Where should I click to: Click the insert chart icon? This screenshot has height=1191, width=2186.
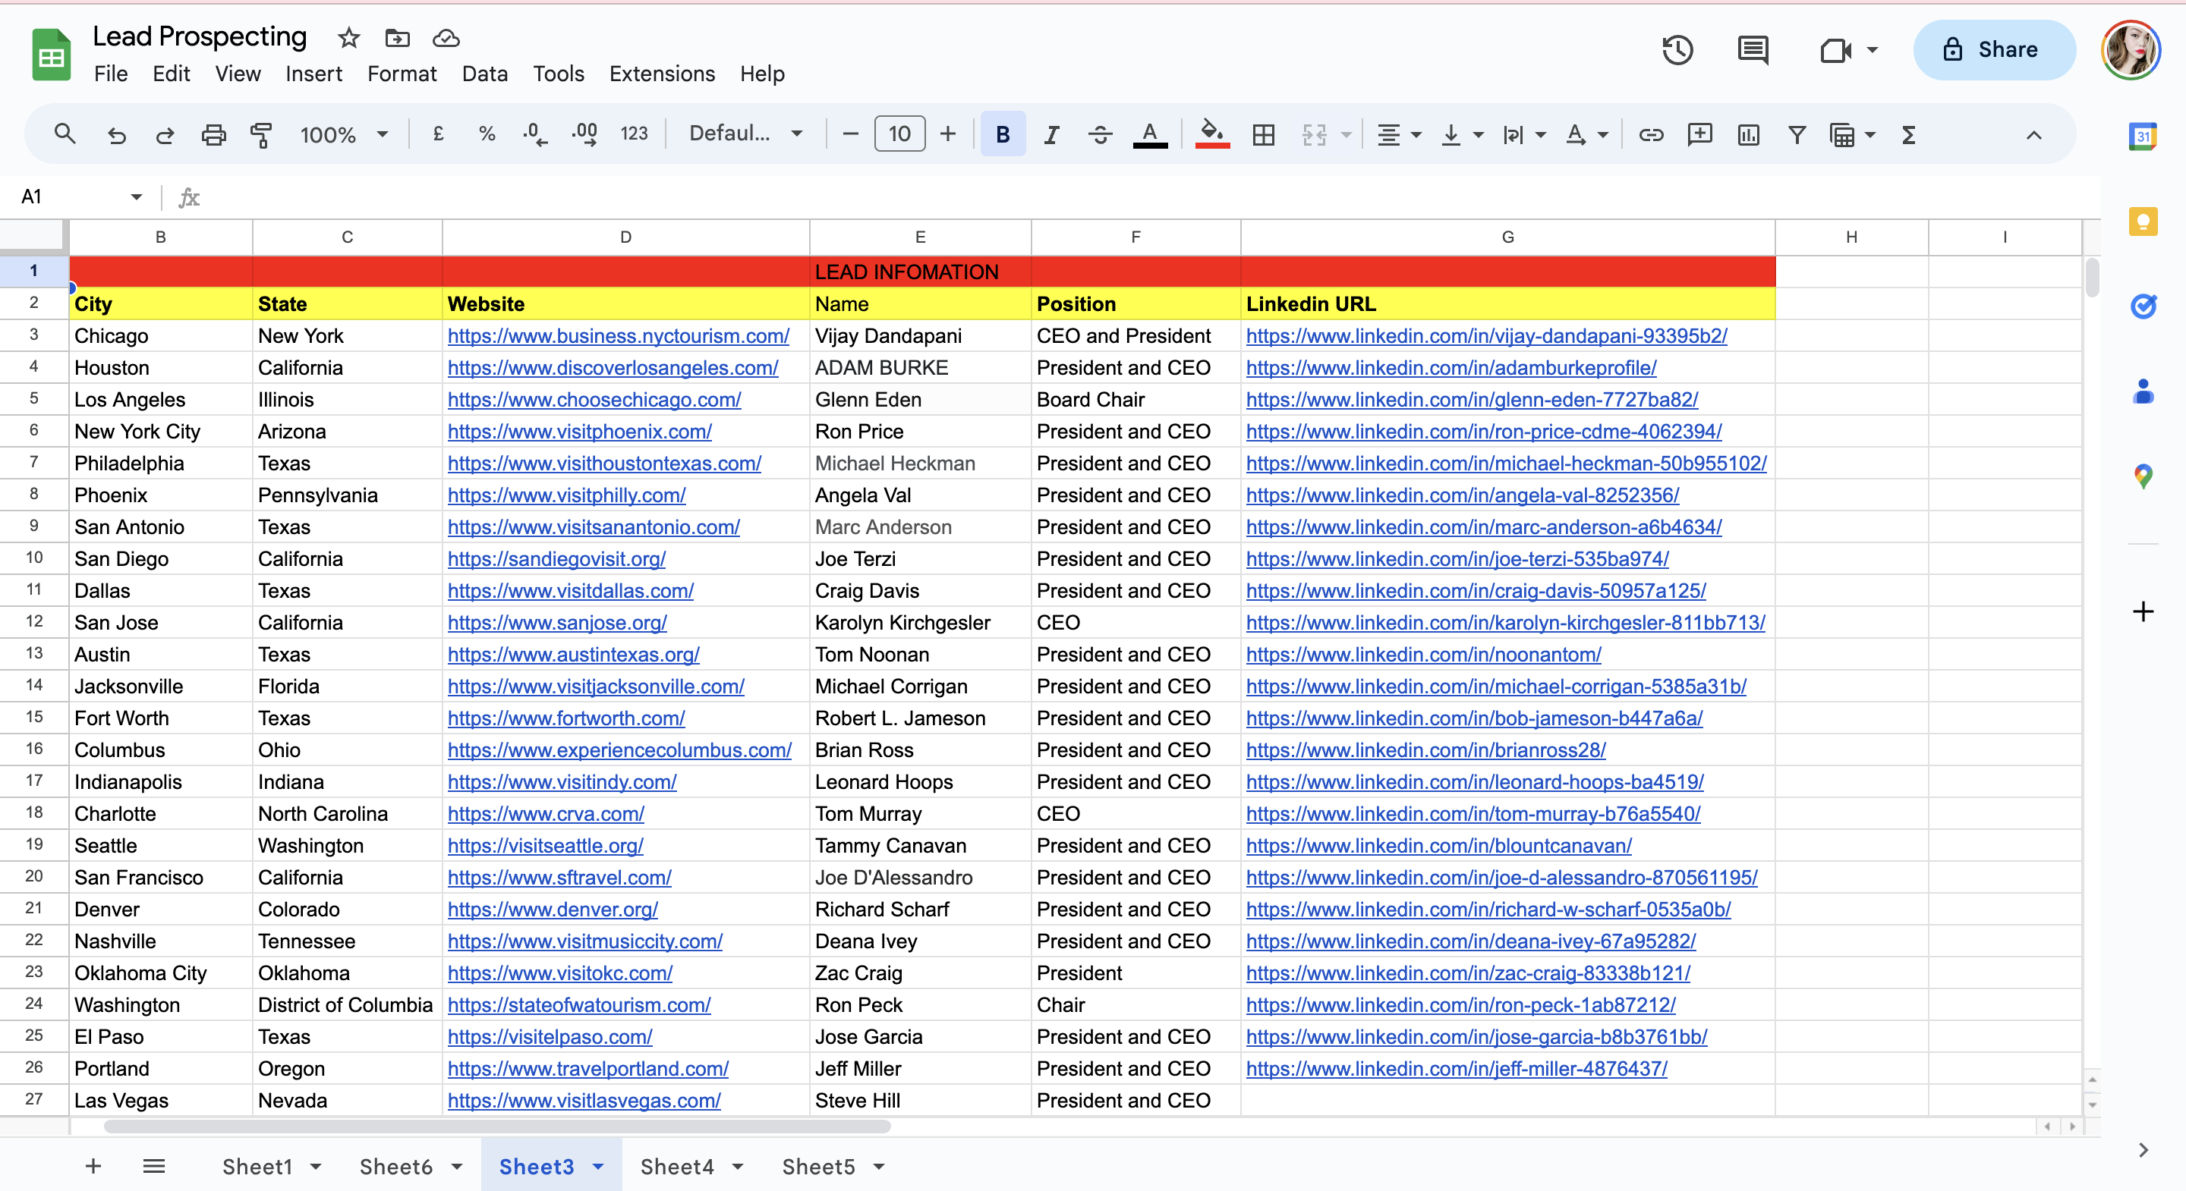click(1748, 134)
